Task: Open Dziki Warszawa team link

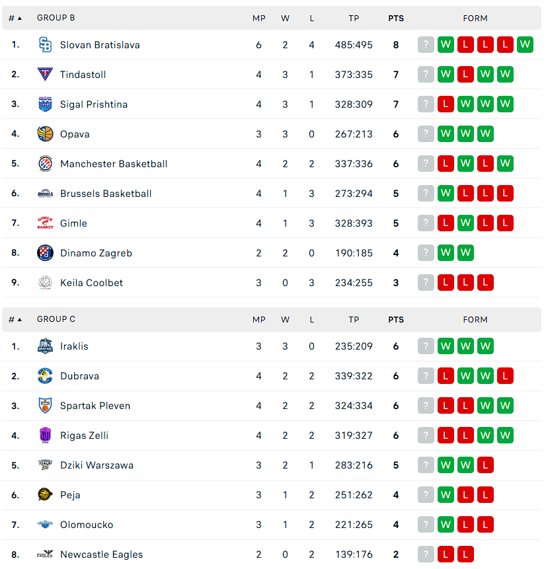Action: click(97, 465)
